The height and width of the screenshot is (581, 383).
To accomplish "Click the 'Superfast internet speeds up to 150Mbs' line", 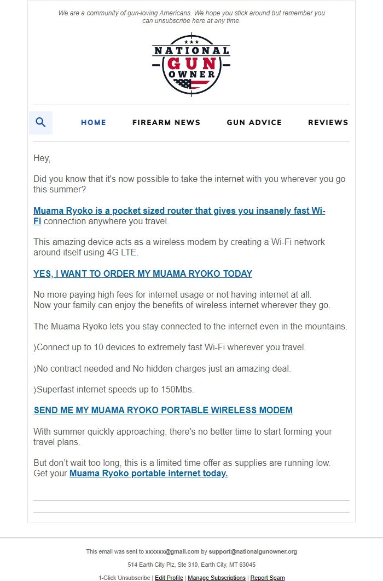I will tap(114, 389).
